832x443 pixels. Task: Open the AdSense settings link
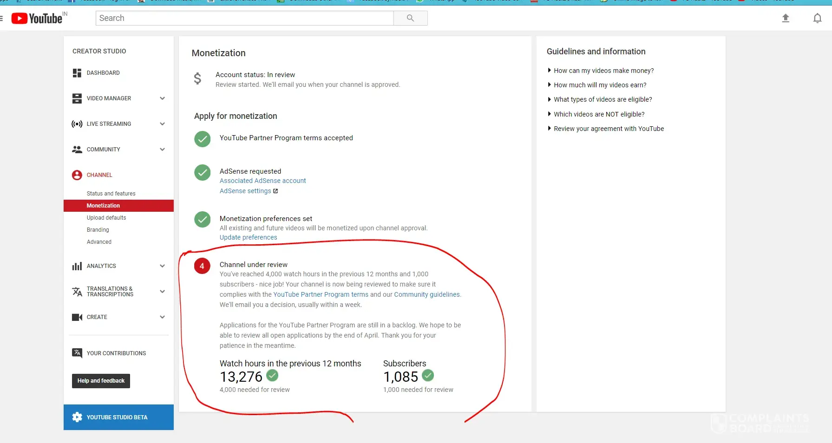[245, 191]
